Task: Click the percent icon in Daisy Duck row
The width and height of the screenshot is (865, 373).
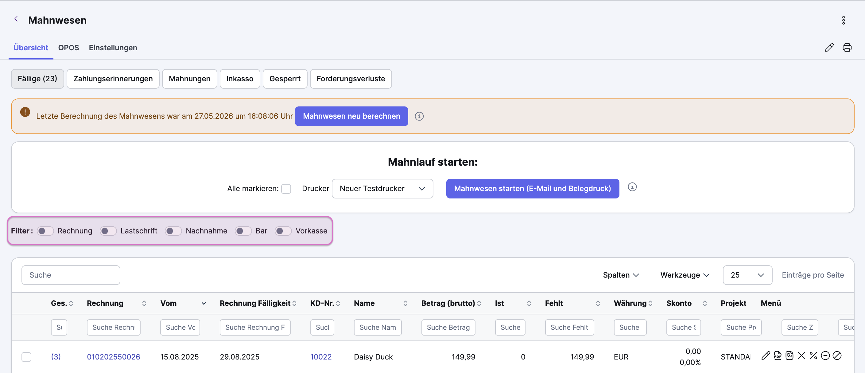Action: (813, 356)
